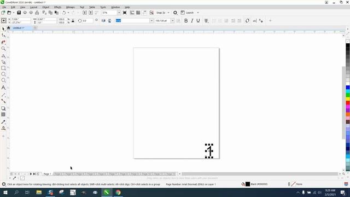The width and height of the screenshot is (350, 197).
Task: Switch to the Page 2 tab
Action: [x=58, y=174]
